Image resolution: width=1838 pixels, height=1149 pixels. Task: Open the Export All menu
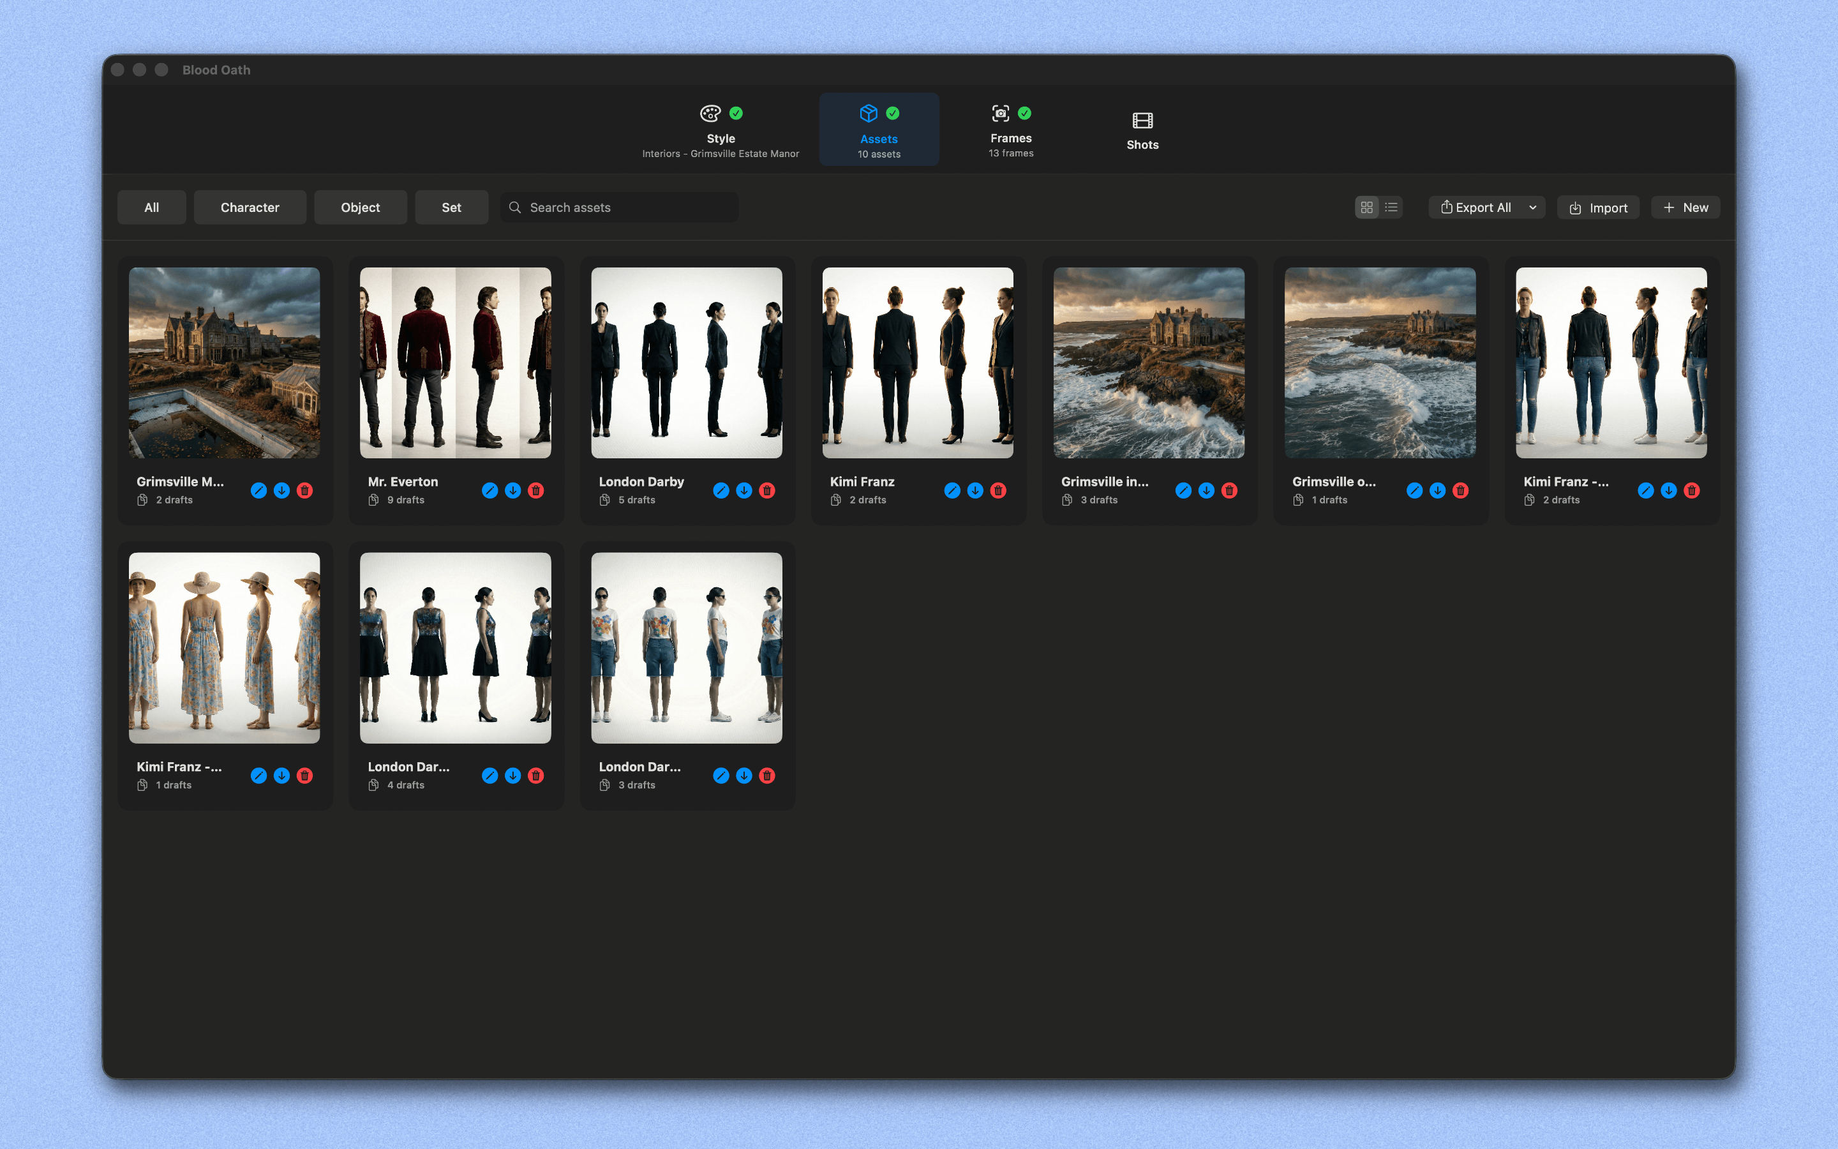[1479, 207]
